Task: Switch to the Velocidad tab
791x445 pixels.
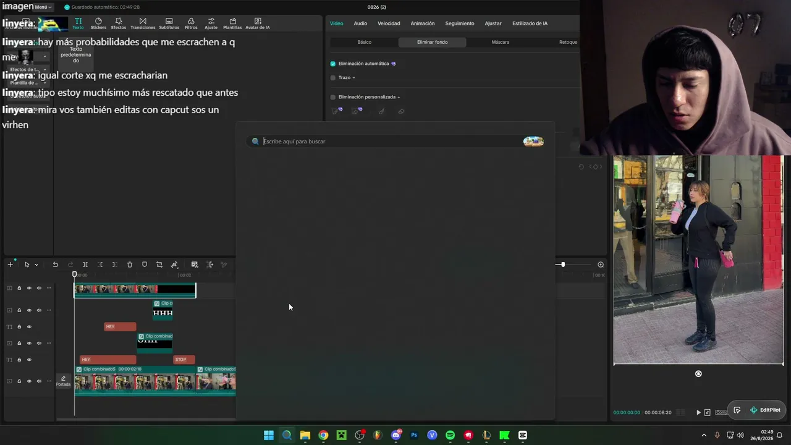Action: [389, 23]
